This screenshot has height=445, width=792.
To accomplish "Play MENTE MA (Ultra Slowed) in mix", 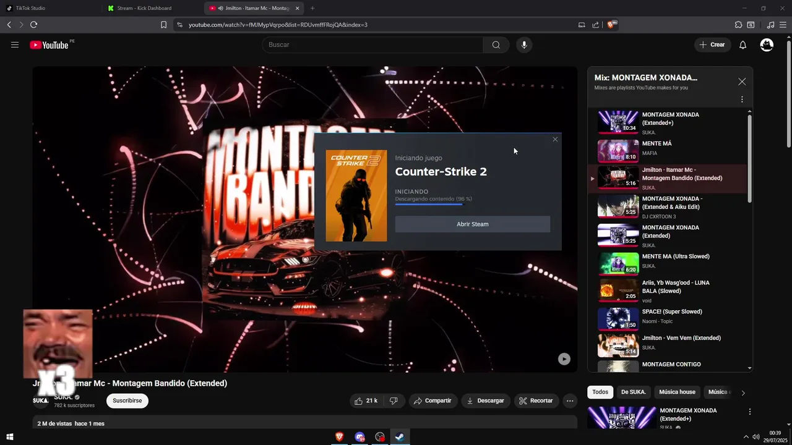I will [668, 263].
